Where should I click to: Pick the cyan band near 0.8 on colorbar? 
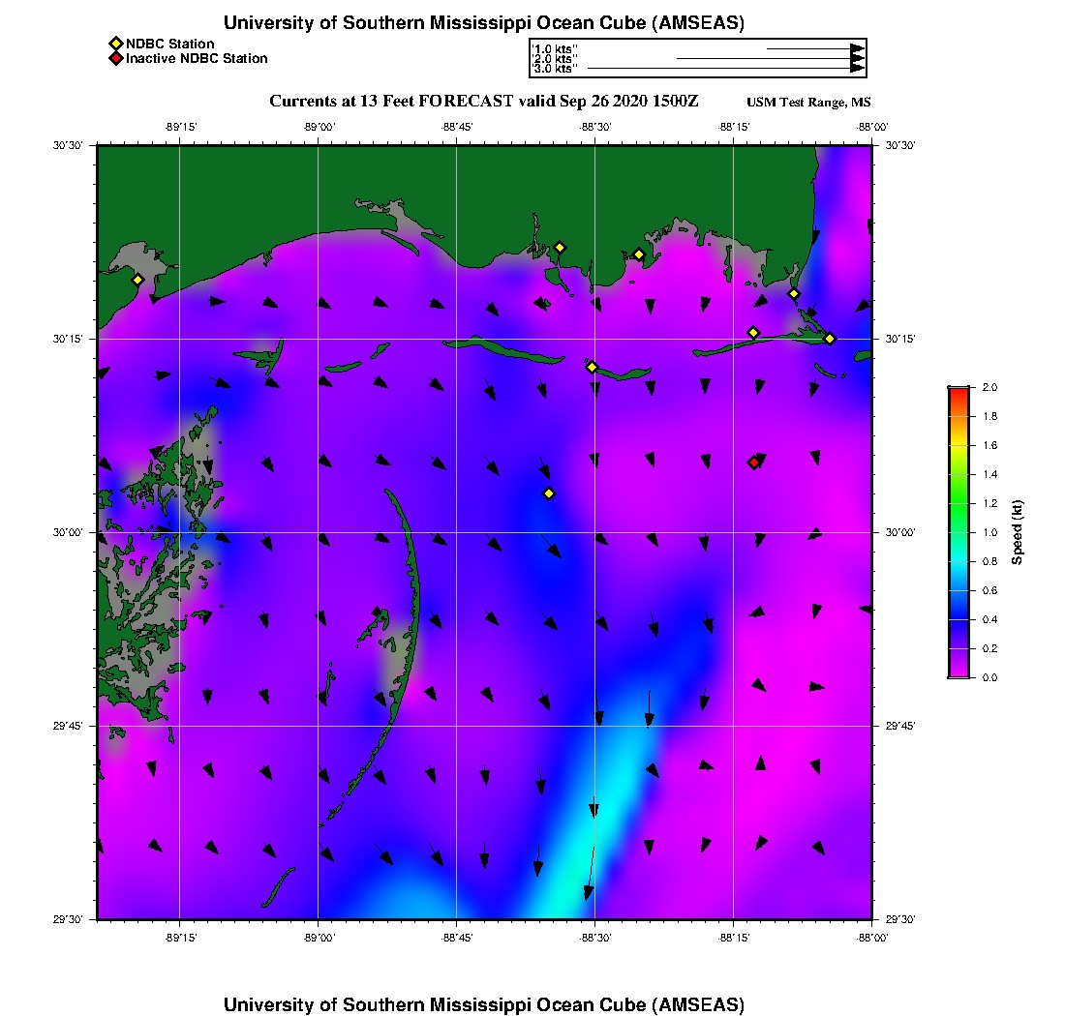click(958, 561)
